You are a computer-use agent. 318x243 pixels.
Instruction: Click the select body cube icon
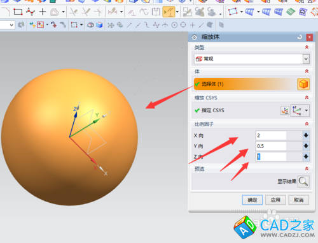[x=303, y=84]
